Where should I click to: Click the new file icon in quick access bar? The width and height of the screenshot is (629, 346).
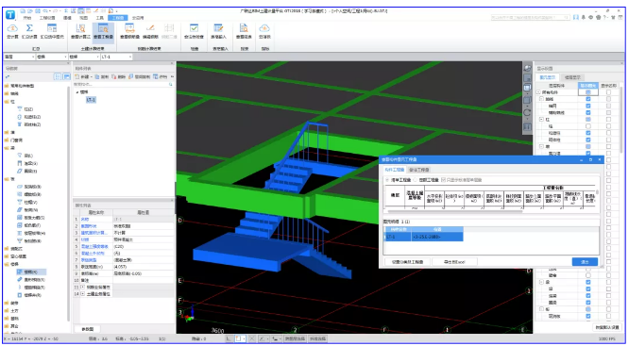coord(24,10)
